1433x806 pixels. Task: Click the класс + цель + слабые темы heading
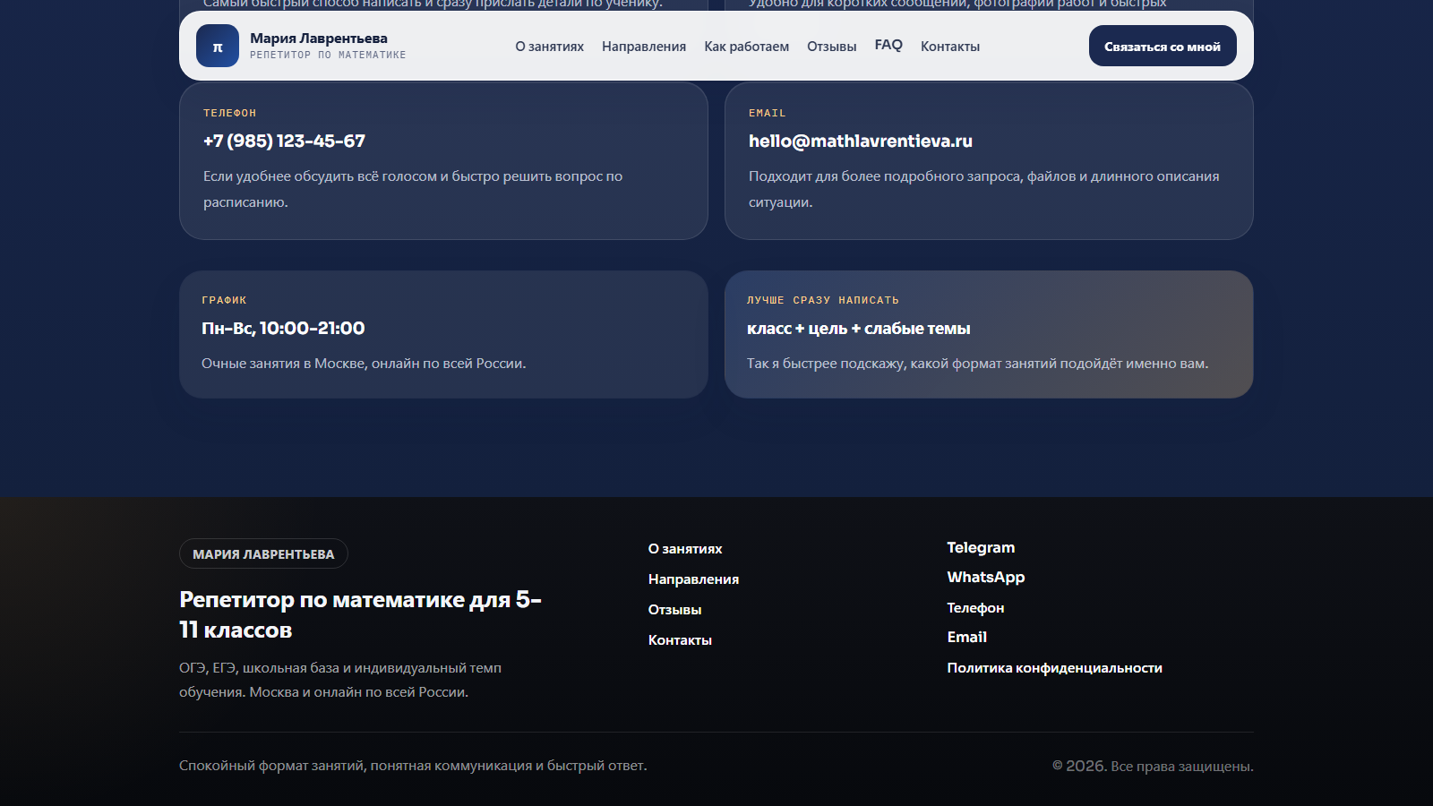pyautogui.click(x=859, y=329)
